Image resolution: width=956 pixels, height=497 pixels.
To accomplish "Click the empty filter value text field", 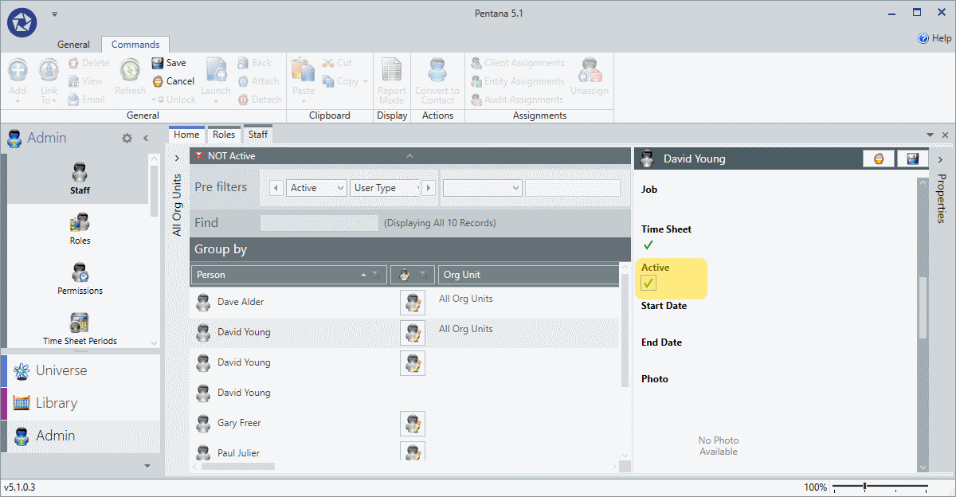I will [x=573, y=188].
